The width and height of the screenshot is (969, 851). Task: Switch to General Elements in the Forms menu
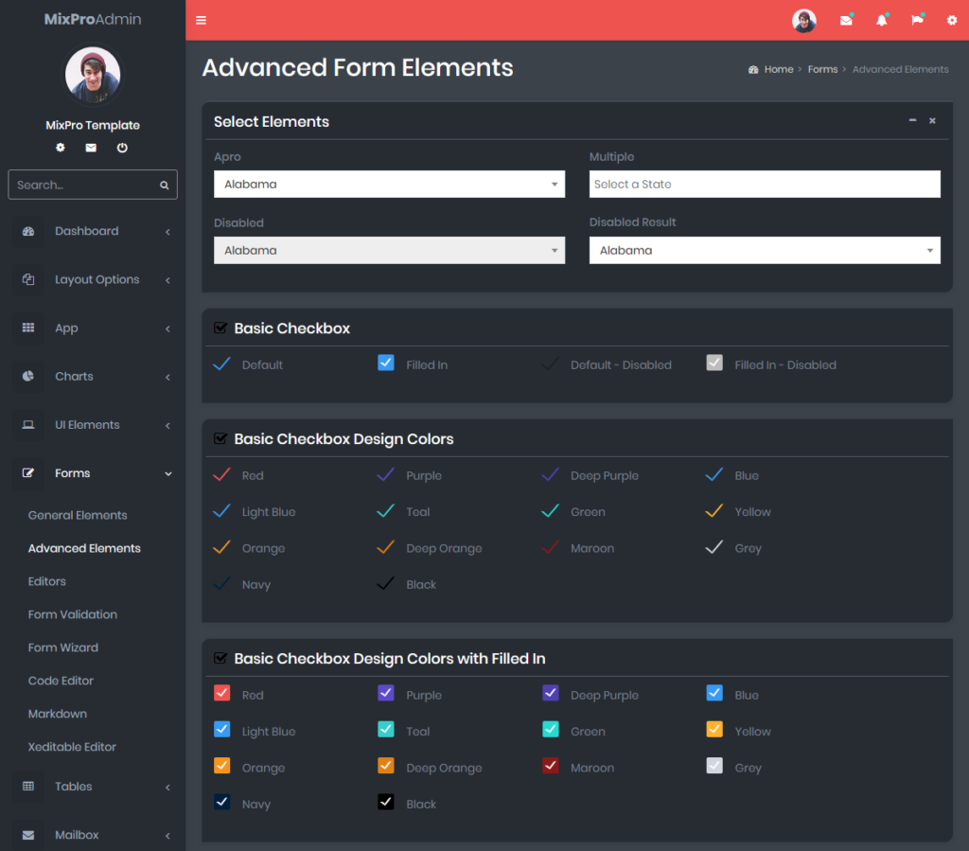click(x=78, y=515)
